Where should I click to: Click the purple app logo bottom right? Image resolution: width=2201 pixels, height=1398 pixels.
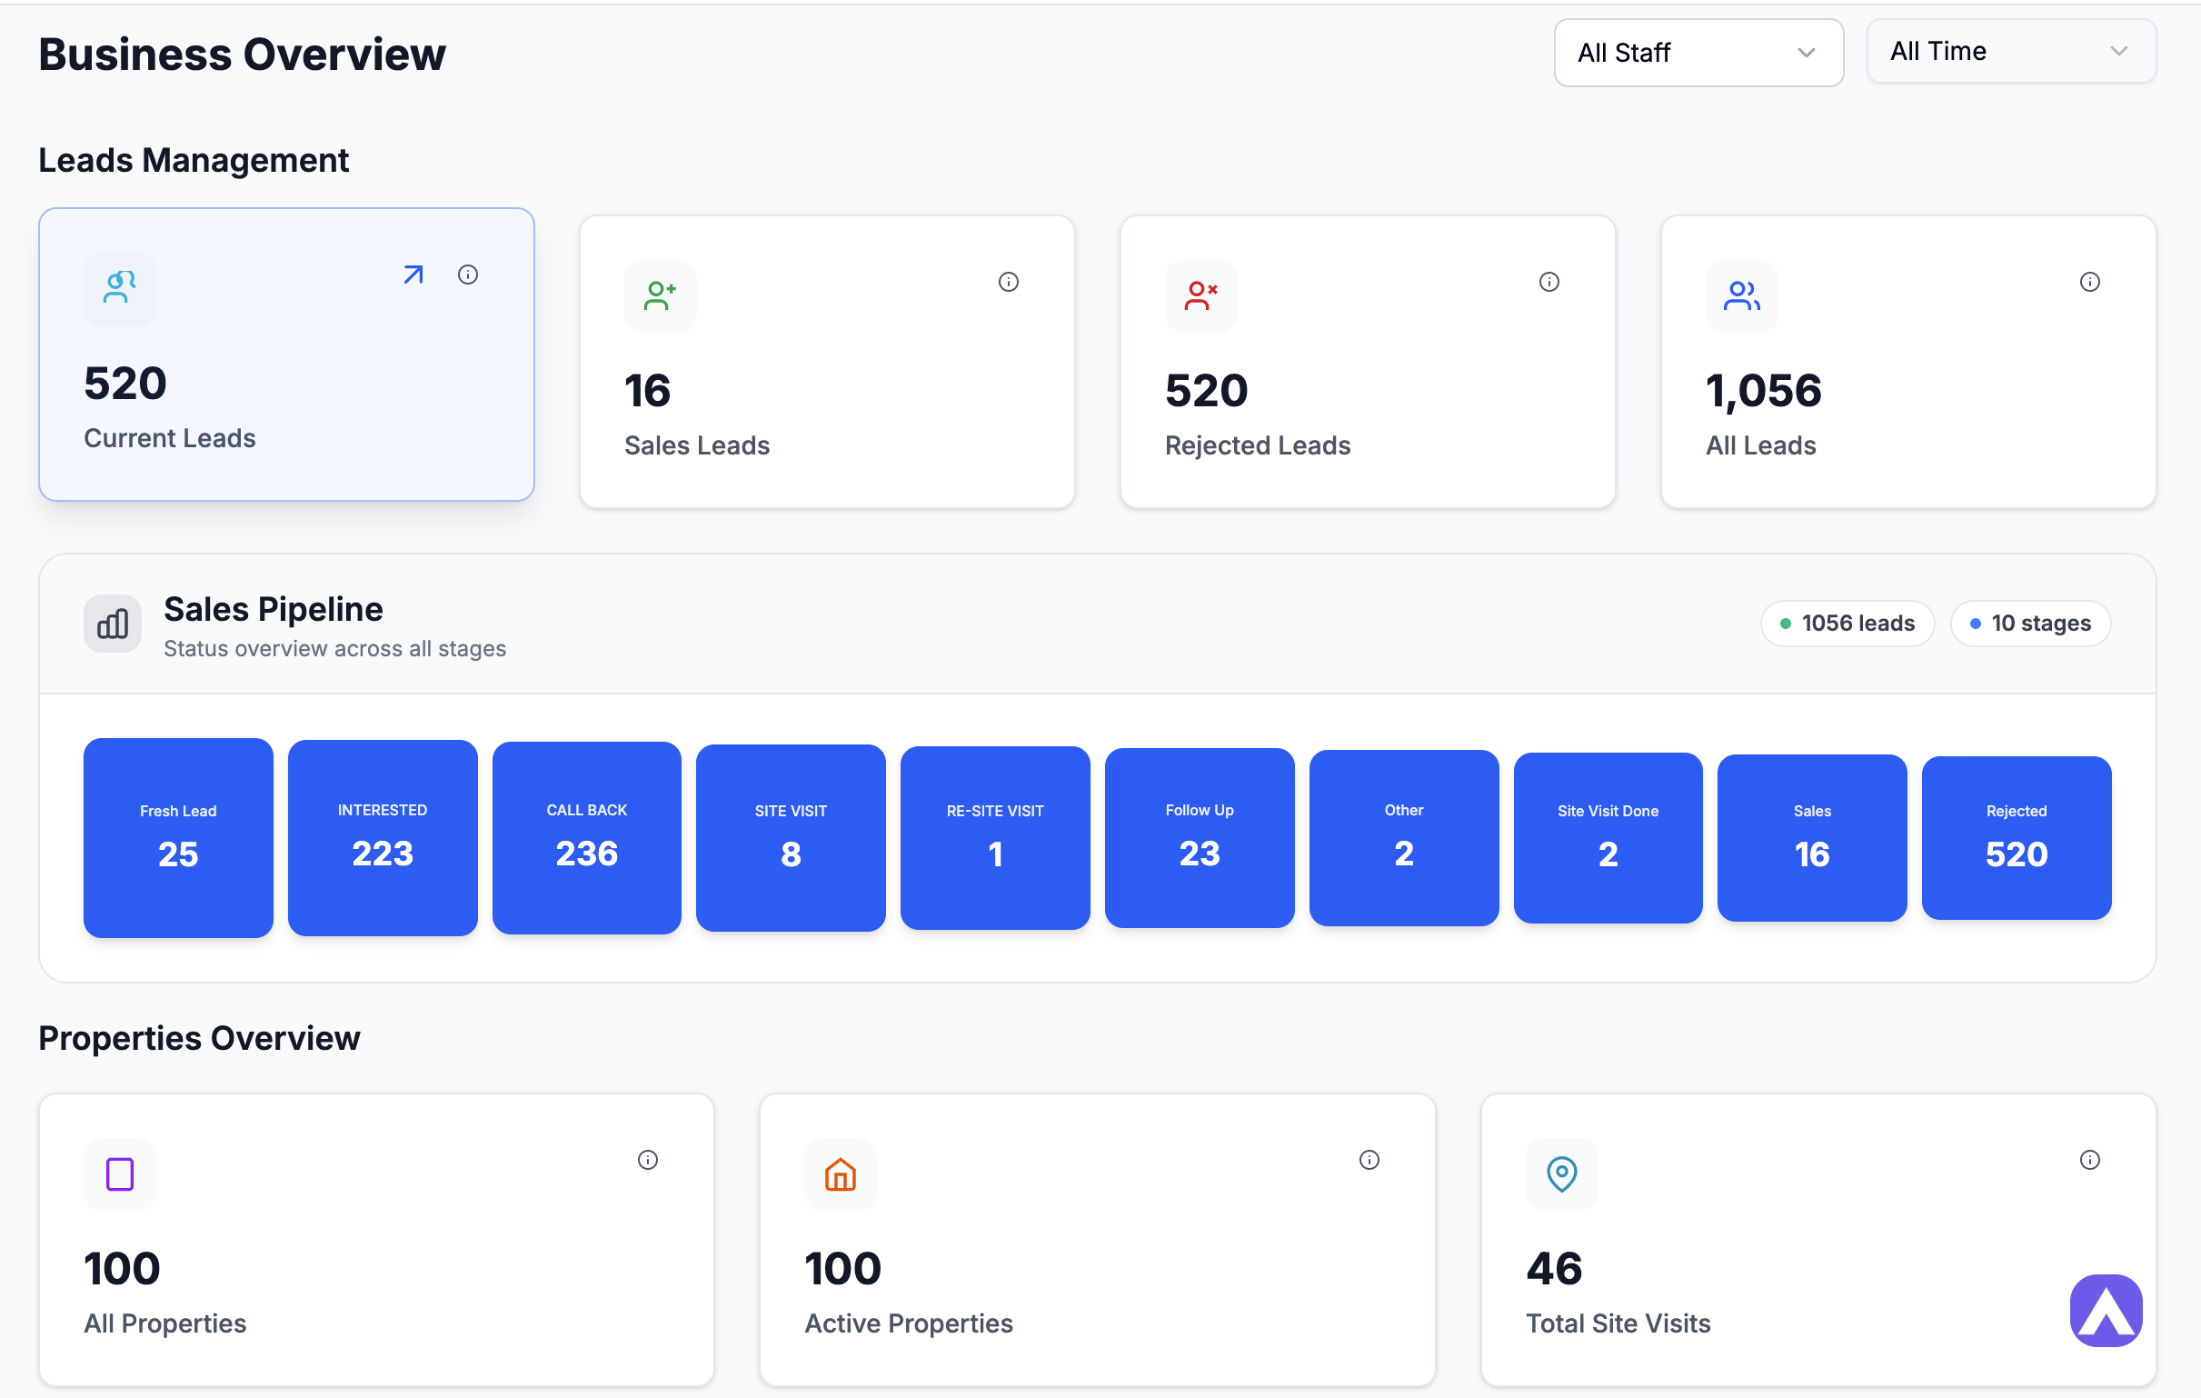click(2106, 1309)
